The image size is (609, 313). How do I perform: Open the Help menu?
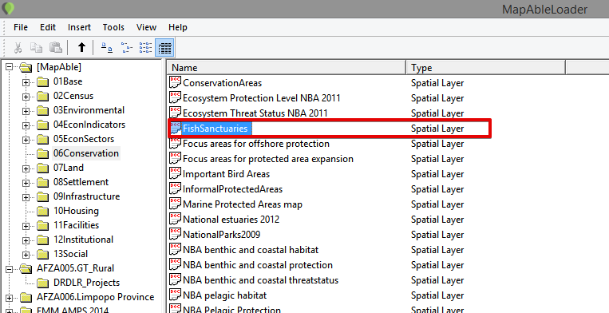click(x=178, y=27)
